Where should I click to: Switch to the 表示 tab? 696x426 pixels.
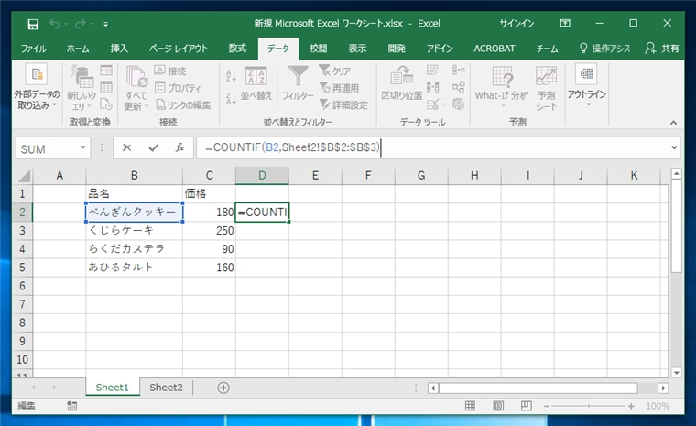coord(357,49)
